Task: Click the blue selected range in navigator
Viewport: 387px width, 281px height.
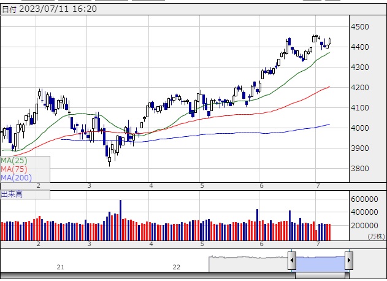Action: click(320, 264)
